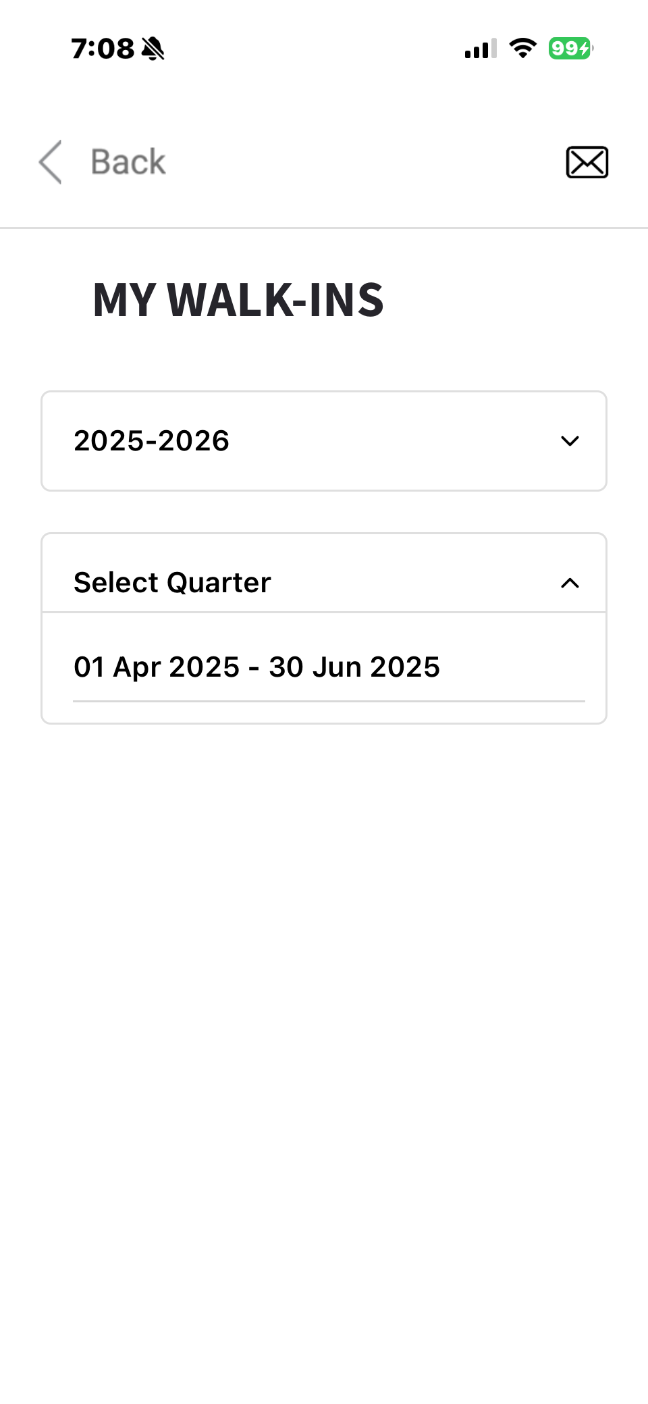
Task: Tap blank space below the quarter list
Action: point(324,1013)
